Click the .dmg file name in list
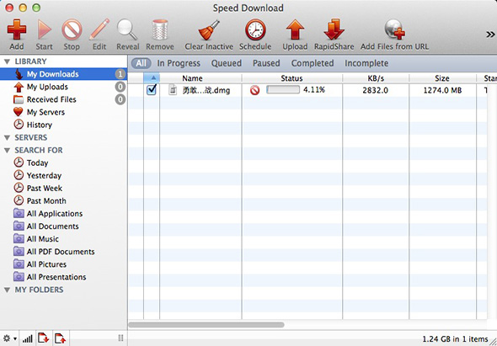Image resolution: width=497 pixels, height=346 pixels. point(206,90)
